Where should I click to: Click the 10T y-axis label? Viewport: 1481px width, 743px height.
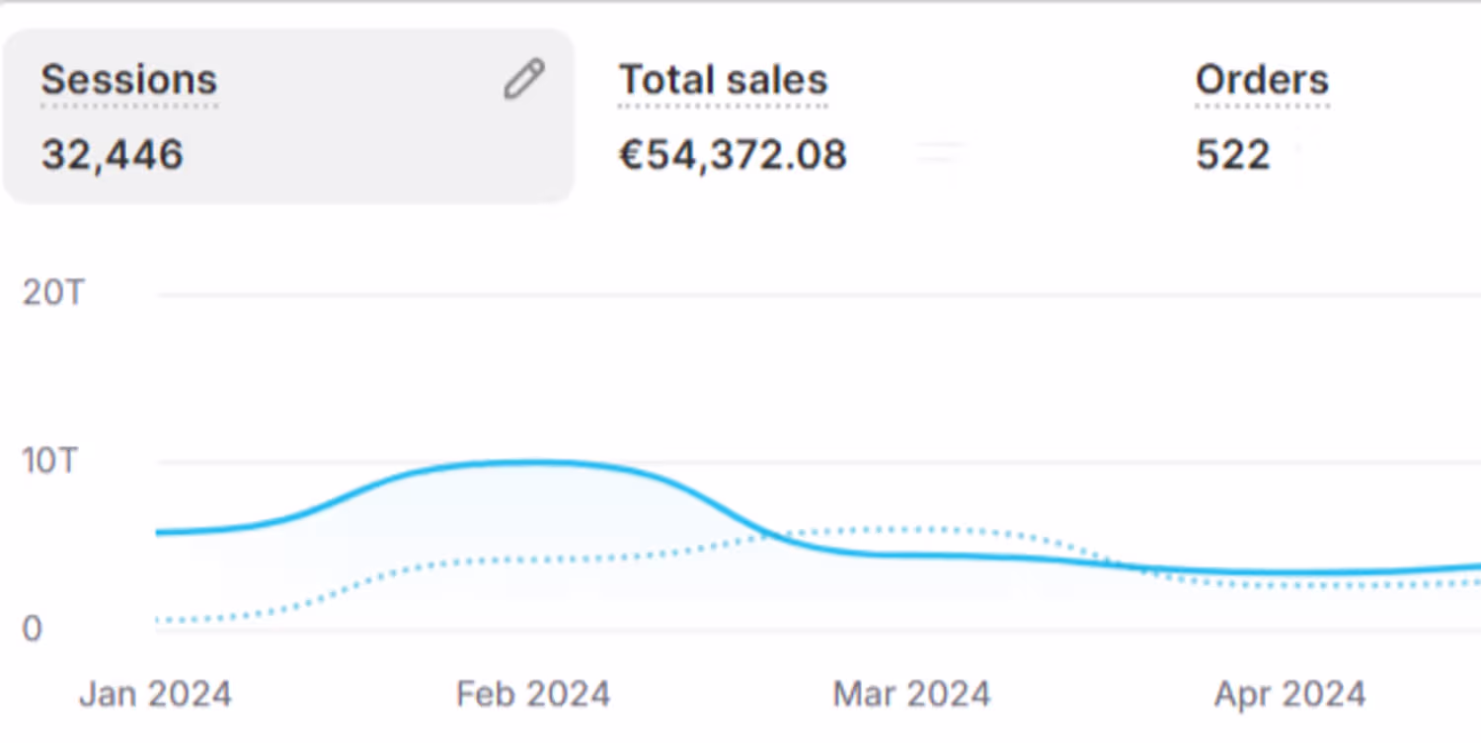point(49,461)
